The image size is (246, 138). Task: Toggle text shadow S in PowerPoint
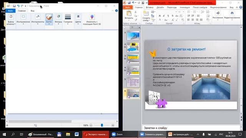173,16
